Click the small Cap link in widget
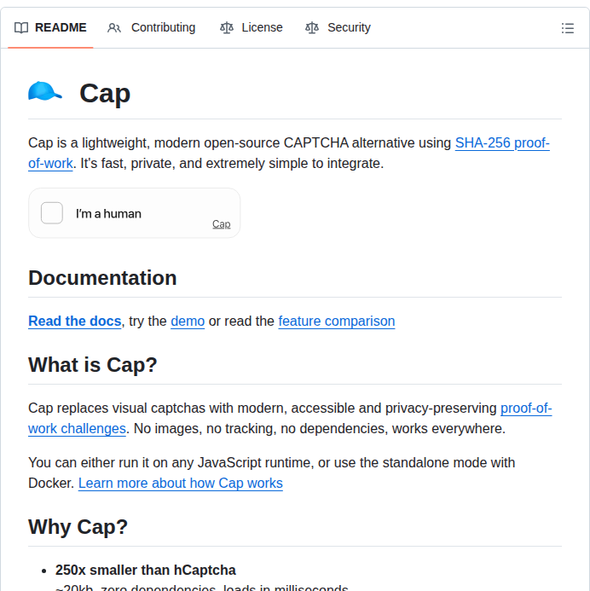This screenshot has width=590, height=591. click(221, 224)
